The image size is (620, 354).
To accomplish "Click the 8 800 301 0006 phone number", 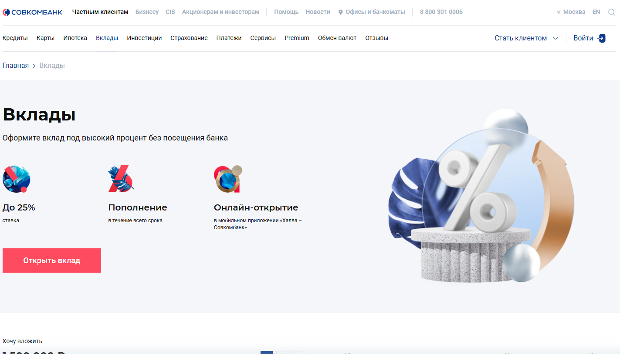I will pyautogui.click(x=441, y=12).
